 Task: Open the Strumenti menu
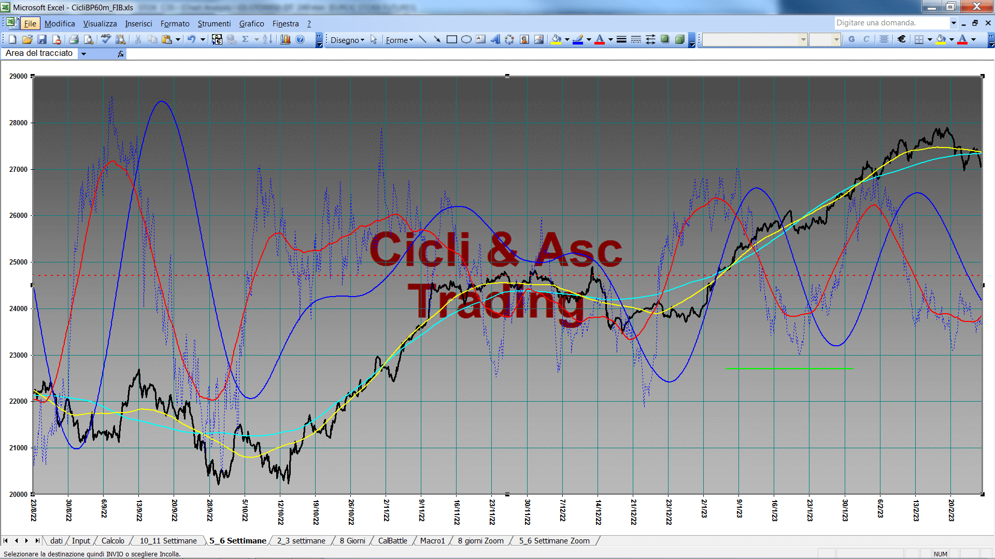pyautogui.click(x=214, y=24)
